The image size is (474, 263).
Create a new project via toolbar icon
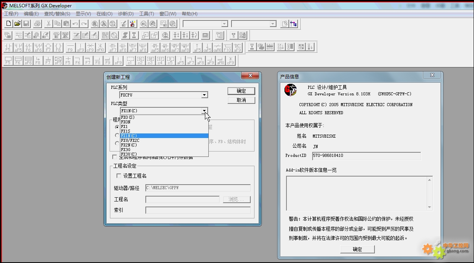point(9,24)
